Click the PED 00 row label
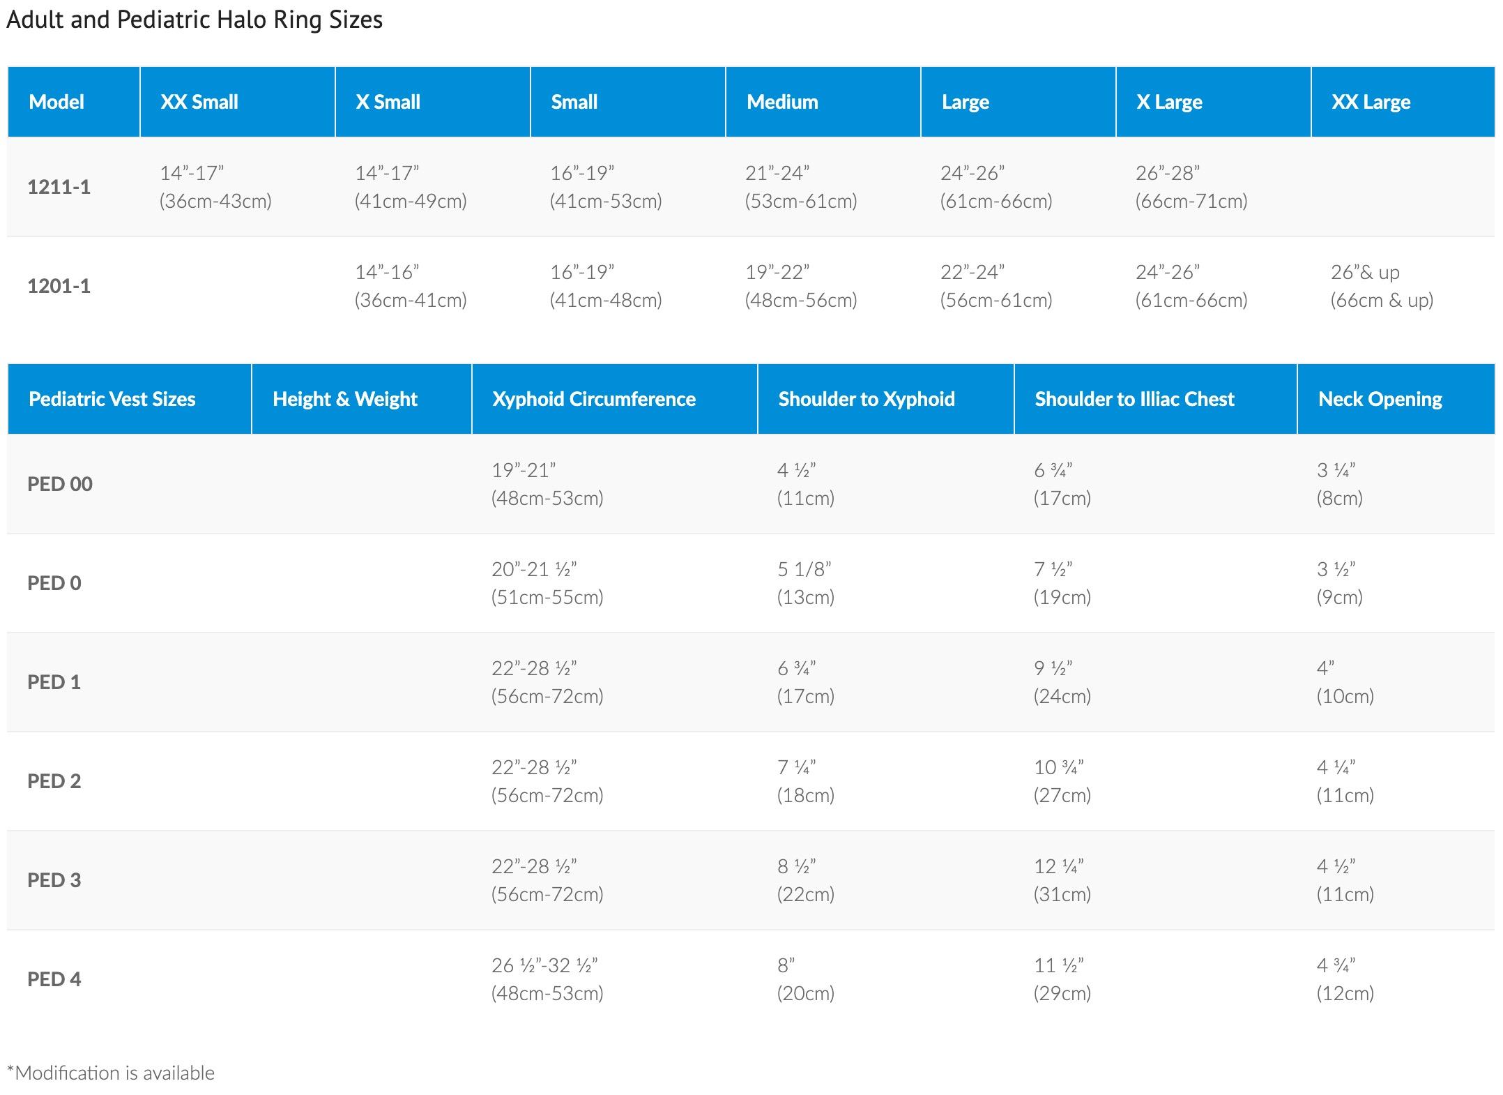 click(60, 484)
